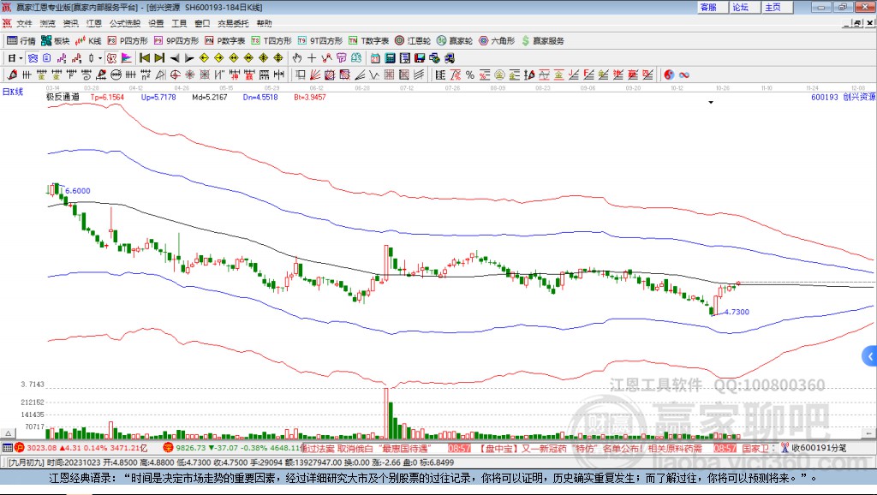The height and width of the screenshot is (495, 877).
Task: Open the calculator icon in toolbar
Action: pyautogui.click(x=390, y=58)
